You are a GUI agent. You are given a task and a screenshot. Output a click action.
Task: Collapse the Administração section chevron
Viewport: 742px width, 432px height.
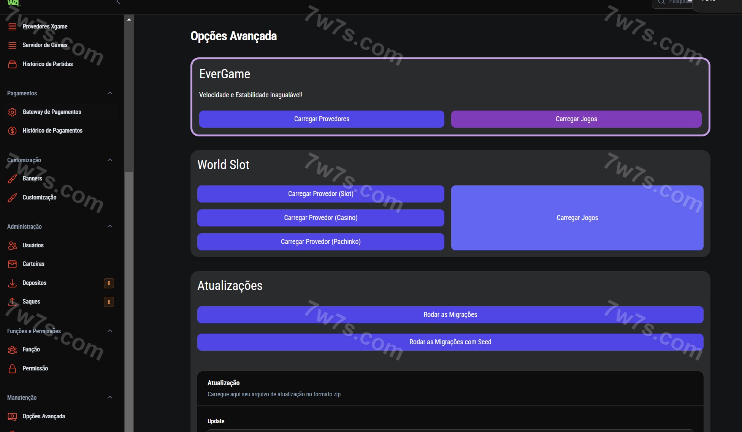[110, 226]
